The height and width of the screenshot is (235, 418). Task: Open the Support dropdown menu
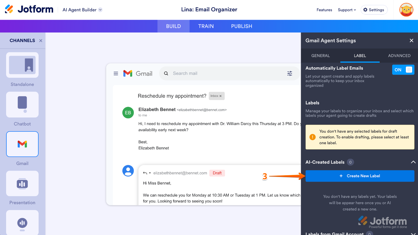(347, 10)
